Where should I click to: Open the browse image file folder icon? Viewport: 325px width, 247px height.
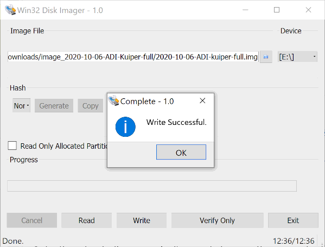pyautogui.click(x=266, y=57)
